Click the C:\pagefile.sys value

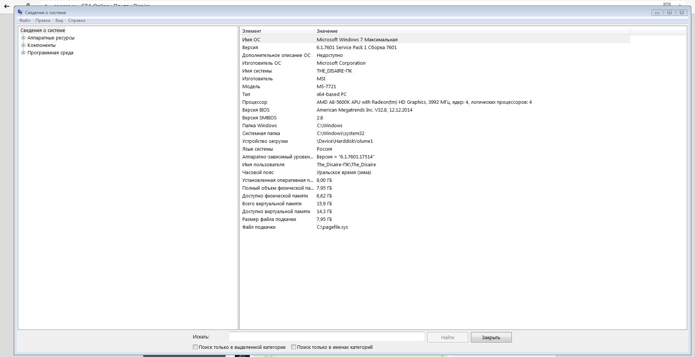[332, 227]
